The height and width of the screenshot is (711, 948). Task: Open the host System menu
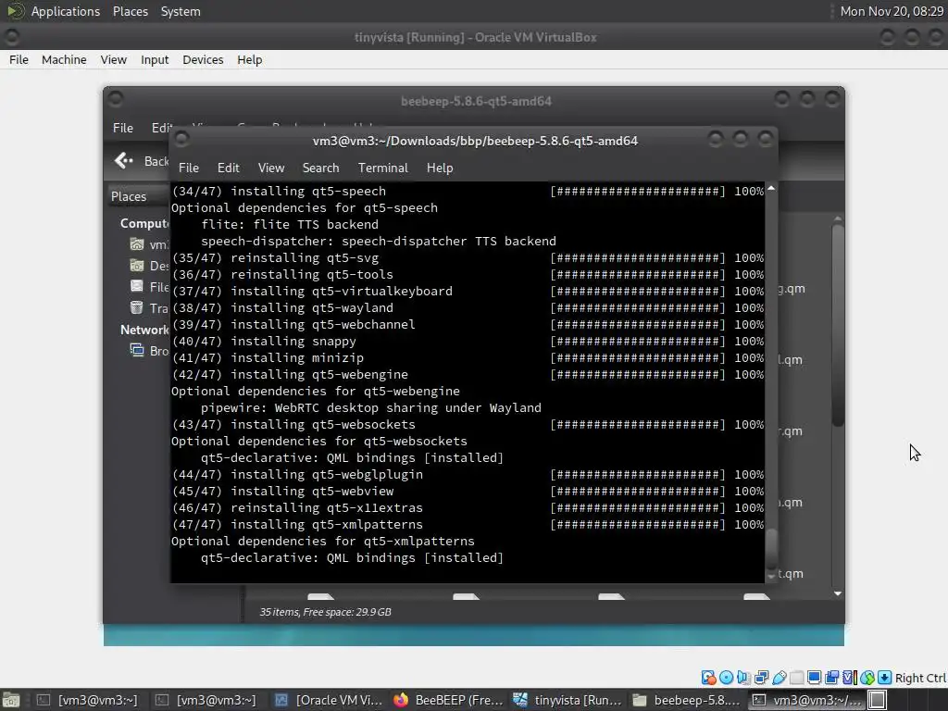click(x=181, y=11)
